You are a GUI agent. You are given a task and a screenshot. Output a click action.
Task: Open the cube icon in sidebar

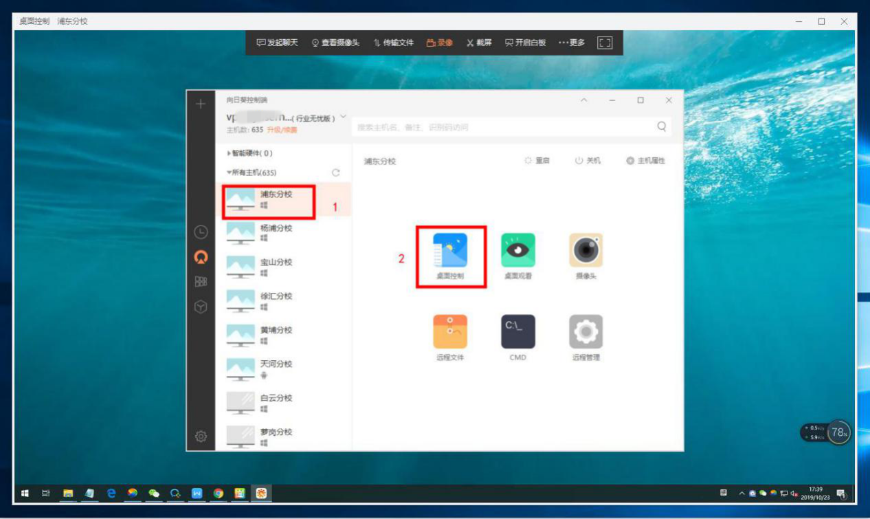tap(201, 307)
